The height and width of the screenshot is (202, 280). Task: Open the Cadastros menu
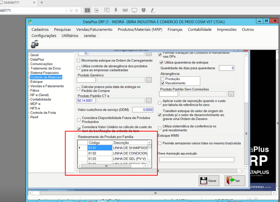tap(40, 30)
